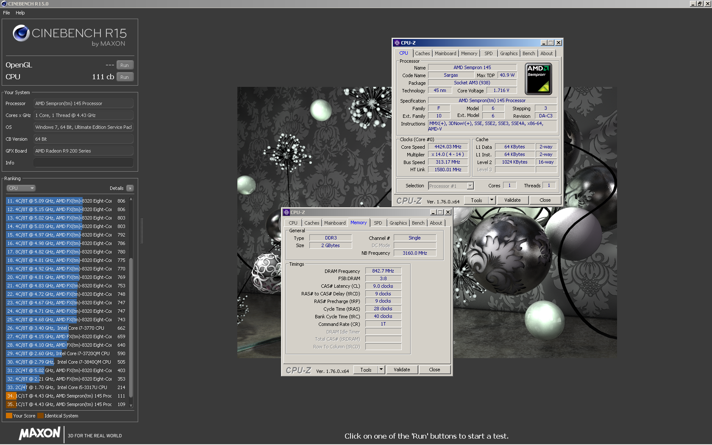Click Validate in upper CPU-Z window
The width and height of the screenshot is (712, 445).
[x=512, y=200]
